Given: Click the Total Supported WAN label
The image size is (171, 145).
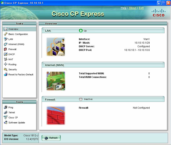Looking at the screenshot, I should [x=91, y=73].
